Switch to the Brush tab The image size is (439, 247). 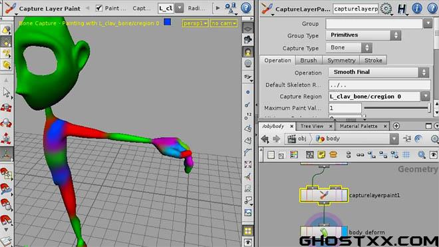tap(308, 61)
